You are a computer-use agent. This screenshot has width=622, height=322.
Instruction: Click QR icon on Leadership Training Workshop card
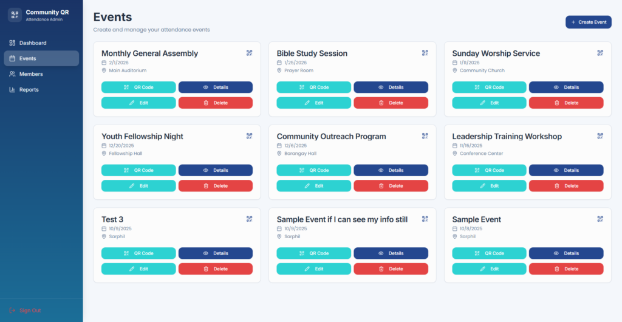coord(600,136)
